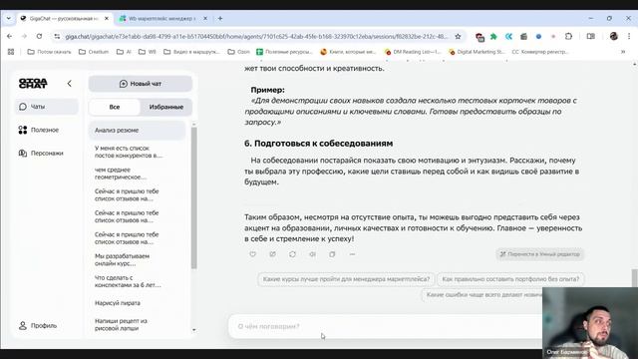
Task: Reload the current page
Action: point(39,36)
